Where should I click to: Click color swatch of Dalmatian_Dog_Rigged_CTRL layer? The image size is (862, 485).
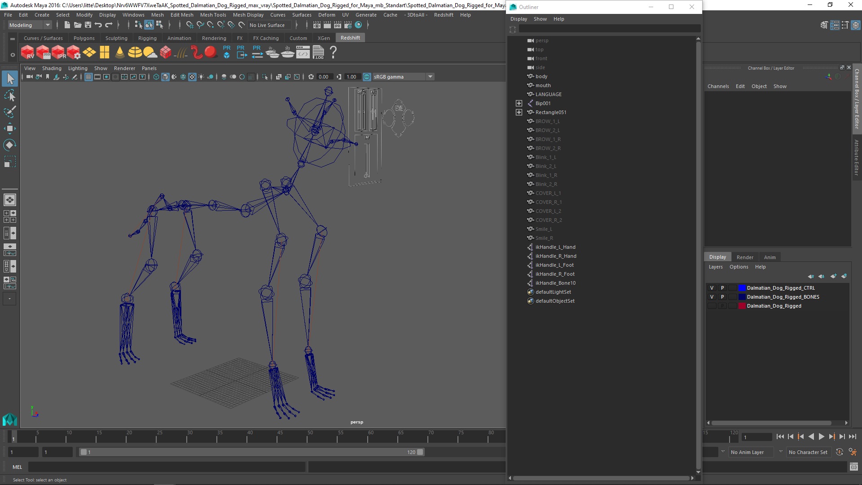pyautogui.click(x=742, y=288)
